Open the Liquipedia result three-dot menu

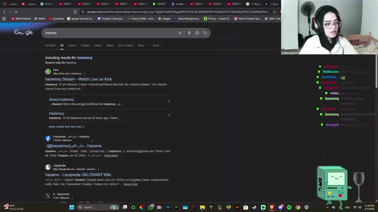(x=98, y=169)
